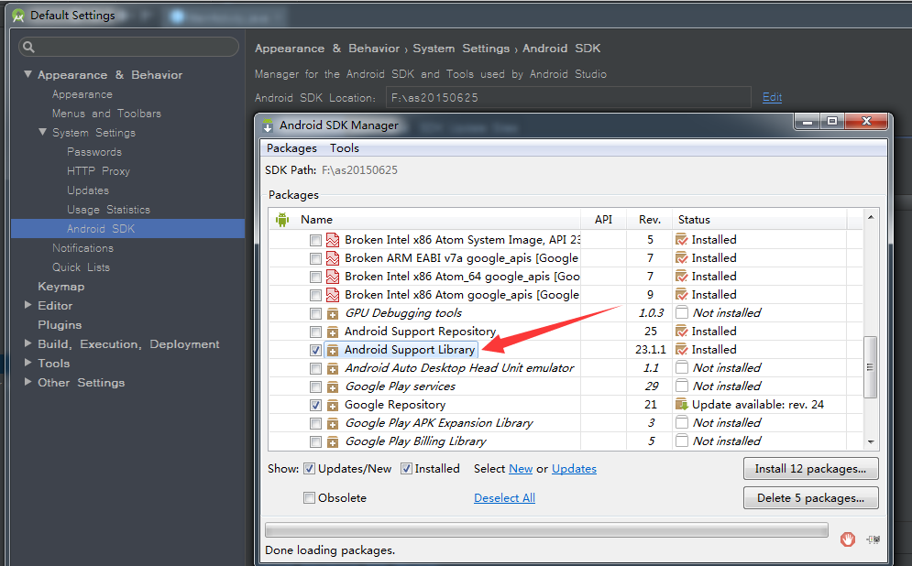The width and height of the screenshot is (912, 566).
Task: Click the Android Auto Desktop Head Unit package icon
Action: coord(333,368)
